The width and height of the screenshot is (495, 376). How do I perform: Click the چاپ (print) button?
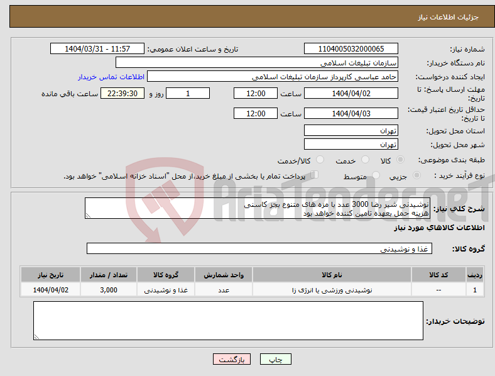click(275, 359)
